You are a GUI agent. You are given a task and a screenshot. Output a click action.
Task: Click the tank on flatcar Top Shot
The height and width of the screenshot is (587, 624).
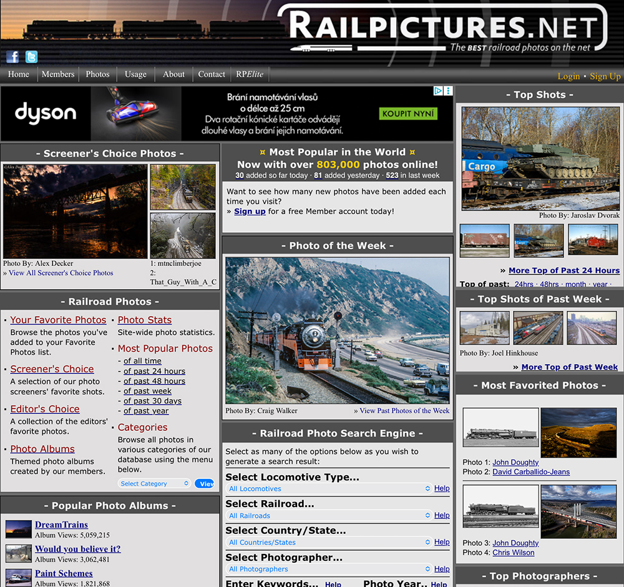coord(540,158)
